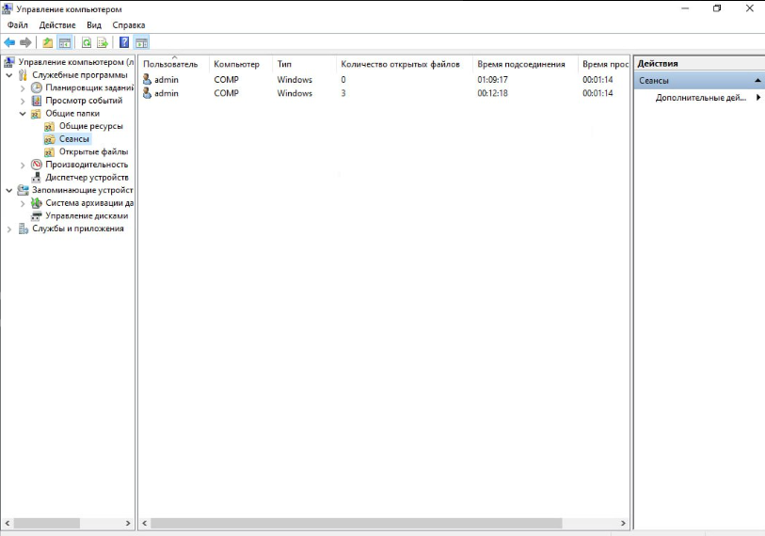Select Управление дисками tree item
Image resolution: width=765 pixels, height=536 pixels.
pos(87,216)
